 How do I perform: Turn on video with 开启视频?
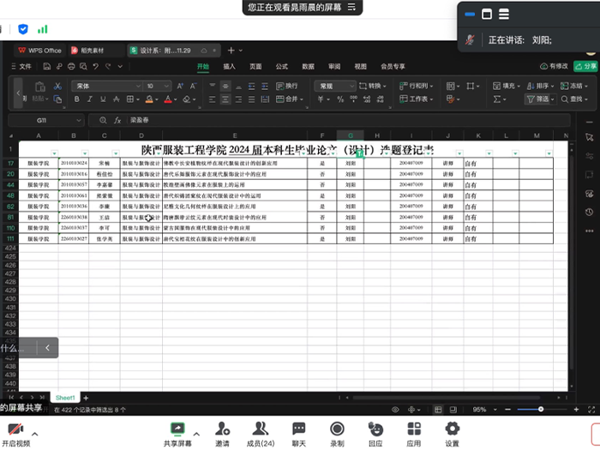click(16, 435)
